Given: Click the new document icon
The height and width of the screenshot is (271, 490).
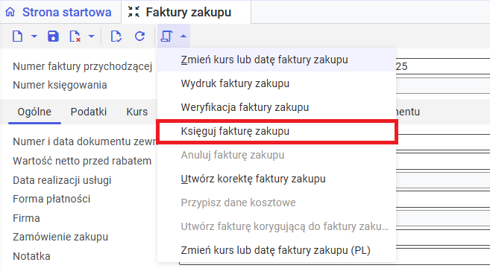Looking at the screenshot, I should point(17,36).
